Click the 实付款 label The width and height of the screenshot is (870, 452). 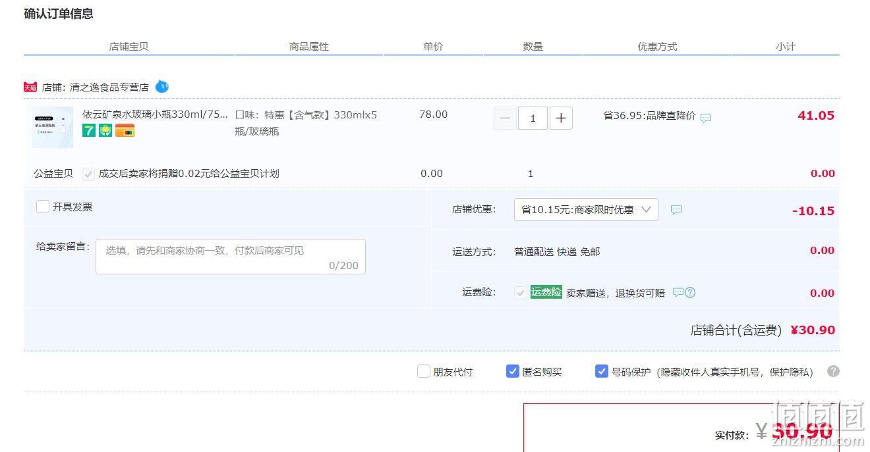coord(732,435)
